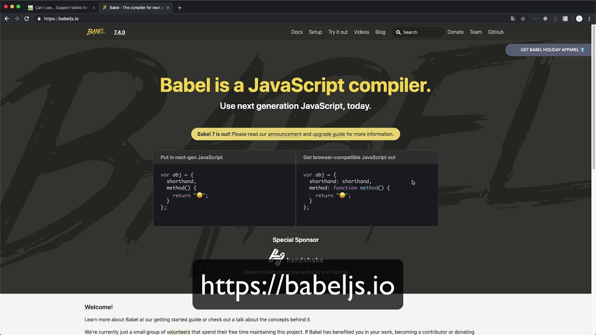Open the Babel 7 announcement link
596x335 pixels.
pos(284,134)
